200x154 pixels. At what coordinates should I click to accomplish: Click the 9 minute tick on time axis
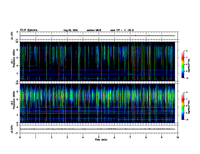click(x=162, y=137)
